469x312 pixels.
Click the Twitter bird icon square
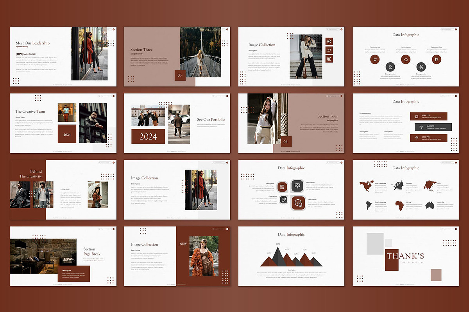pos(329,50)
